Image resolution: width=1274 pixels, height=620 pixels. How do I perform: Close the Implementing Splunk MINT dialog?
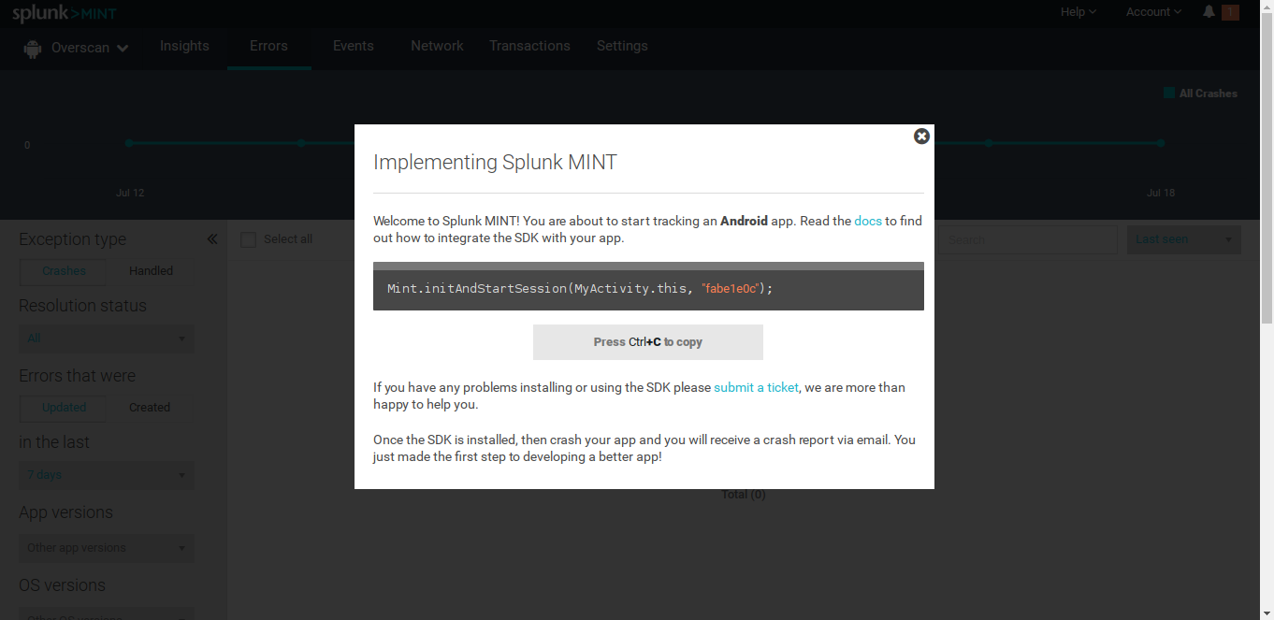coord(921,137)
